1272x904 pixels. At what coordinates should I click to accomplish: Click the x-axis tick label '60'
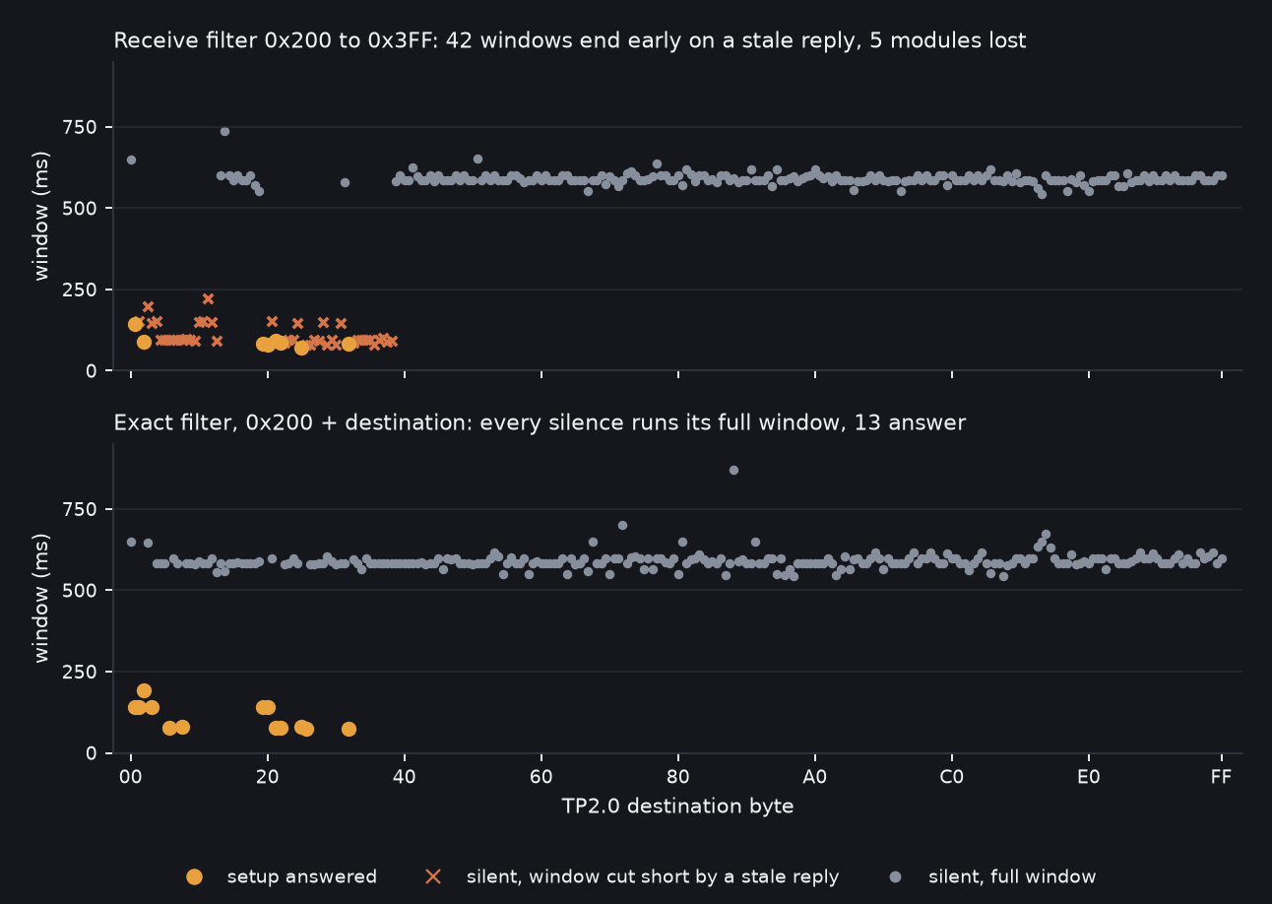point(541,776)
